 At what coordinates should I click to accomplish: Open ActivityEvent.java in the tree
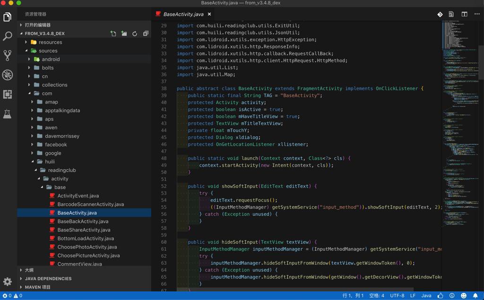pos(84,196)
